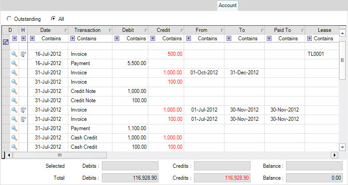Click history icon on 100.00 invoice paid to 30-Nov-2012
The image size is (348, 185).
(23, 119)
